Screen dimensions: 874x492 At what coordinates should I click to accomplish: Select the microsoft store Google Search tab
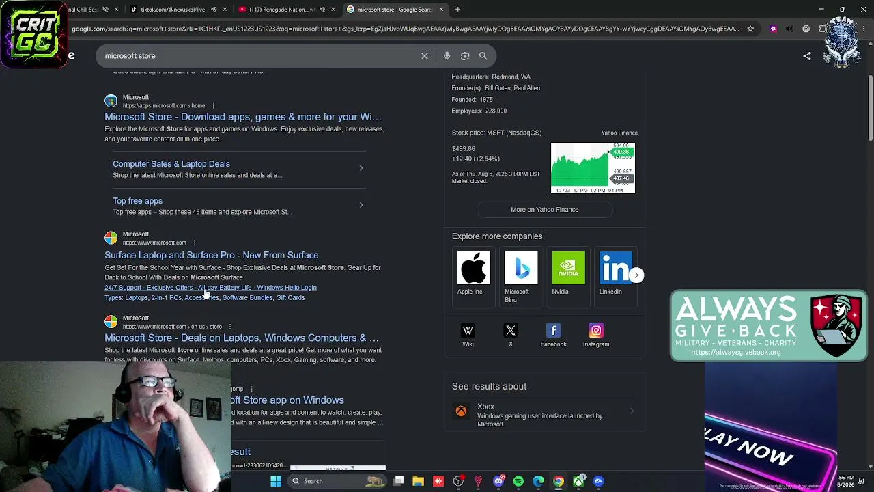click(x=395, y=10)
